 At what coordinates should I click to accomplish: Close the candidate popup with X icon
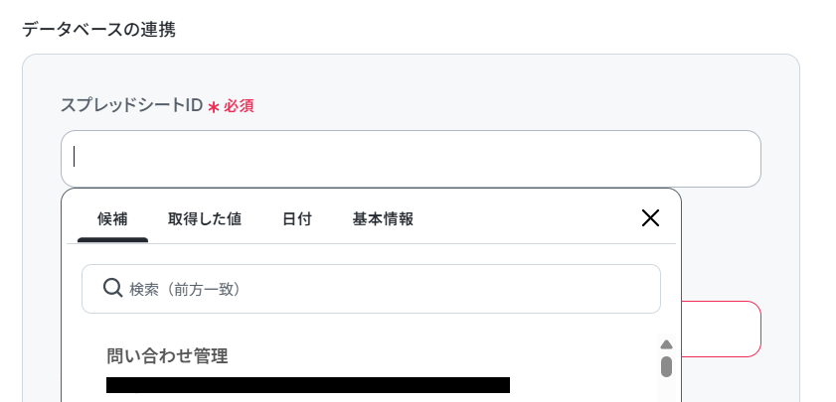pyautogui.click(x=650, y=217)
